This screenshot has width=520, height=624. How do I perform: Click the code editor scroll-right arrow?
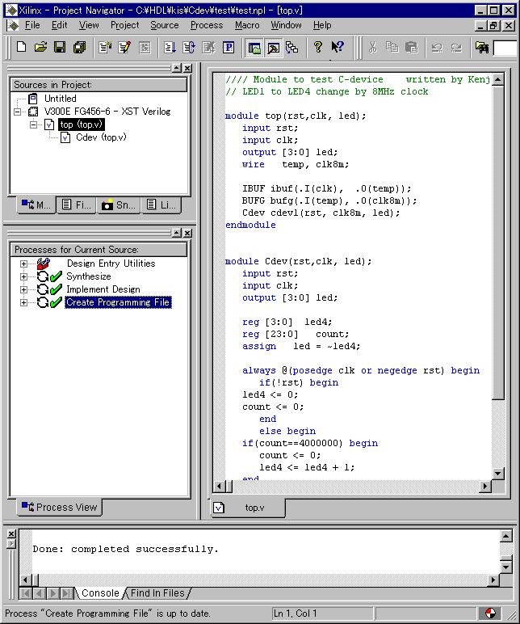(485, 486)
